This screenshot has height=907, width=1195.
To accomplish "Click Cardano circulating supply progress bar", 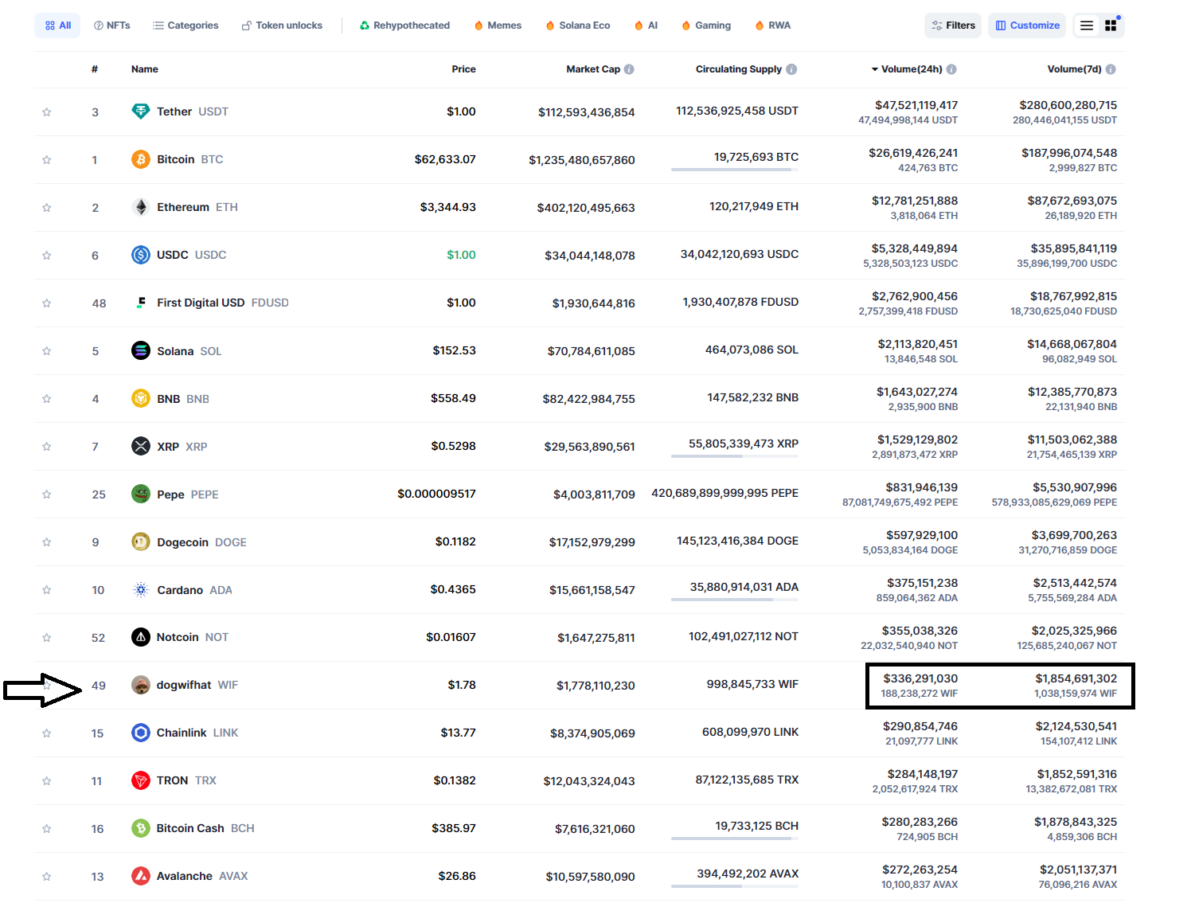I will click(735, 600).
